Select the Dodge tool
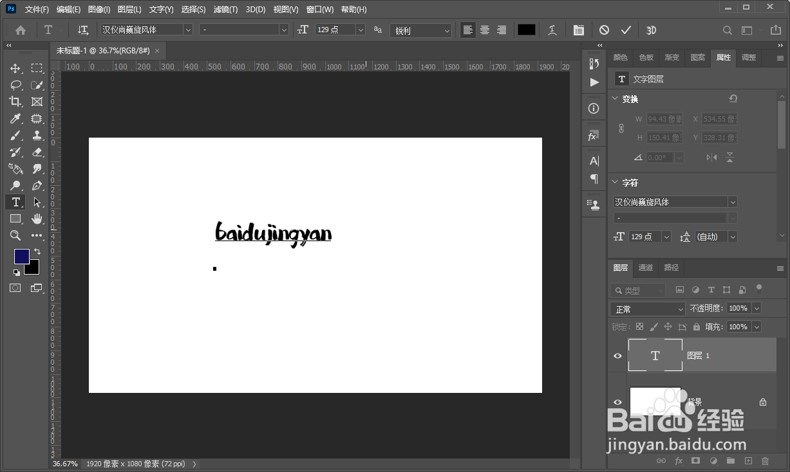 click(15, 185)
